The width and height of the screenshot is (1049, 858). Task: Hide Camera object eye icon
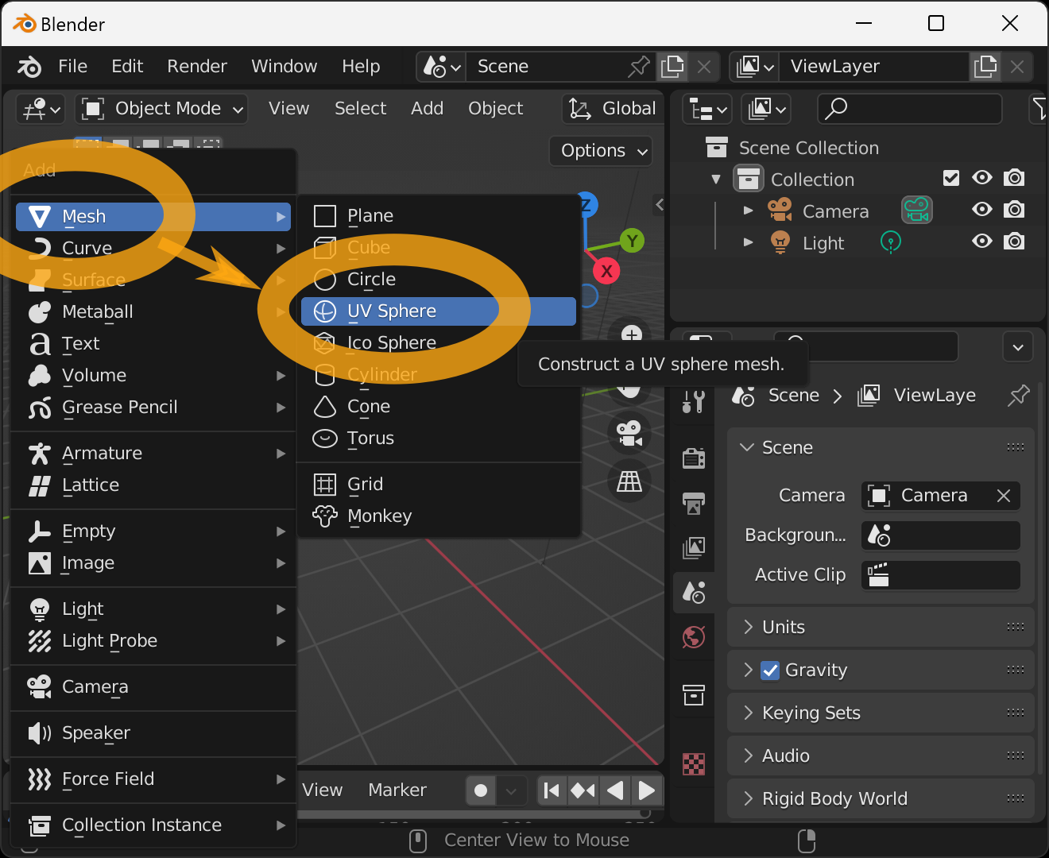coord(982,210)
